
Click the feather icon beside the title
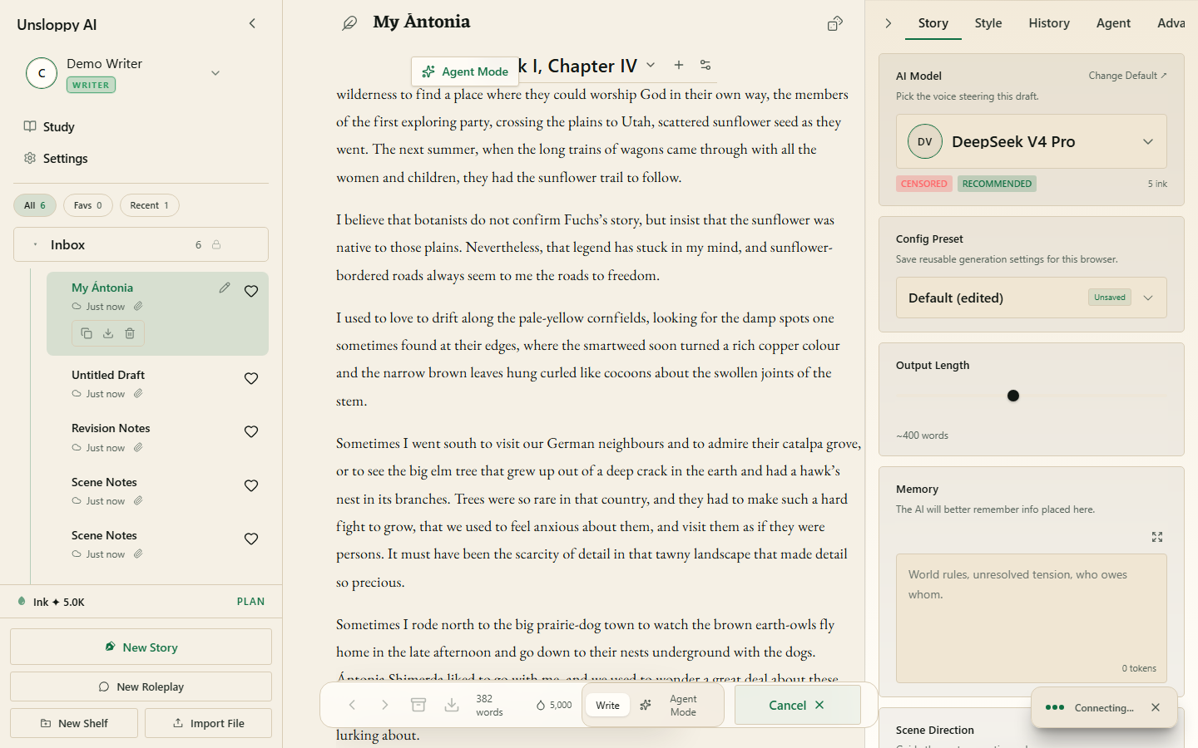(x=349, y=23)
